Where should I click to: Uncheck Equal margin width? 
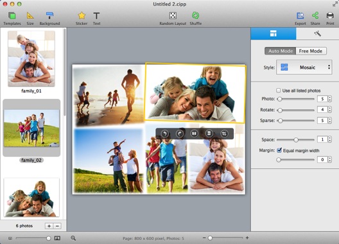[x=279, y=150]
